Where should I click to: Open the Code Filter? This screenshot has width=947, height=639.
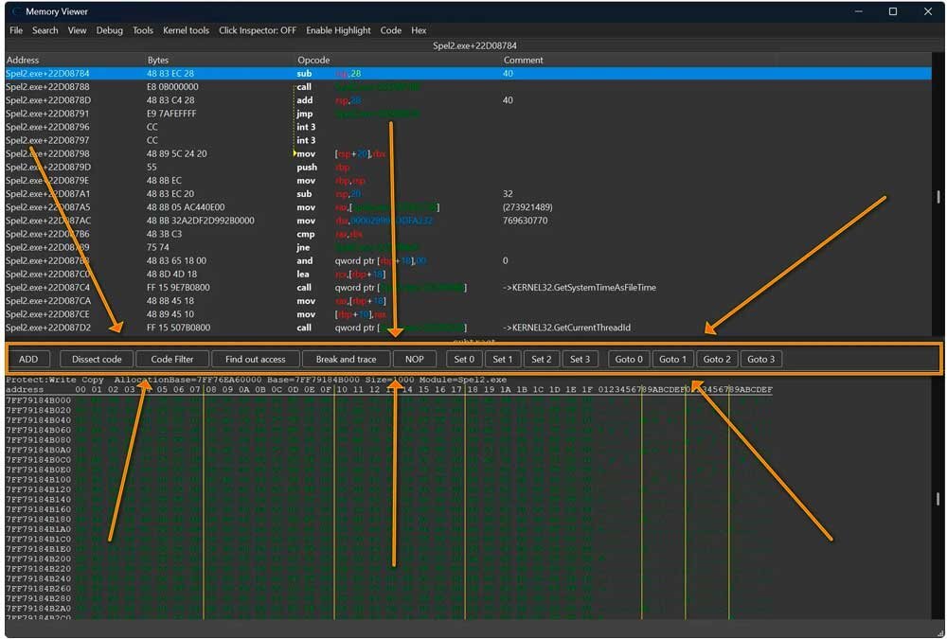point(172,359)
